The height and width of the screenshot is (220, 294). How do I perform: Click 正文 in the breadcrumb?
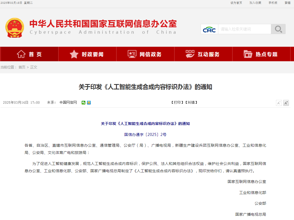tap(34, 67)
